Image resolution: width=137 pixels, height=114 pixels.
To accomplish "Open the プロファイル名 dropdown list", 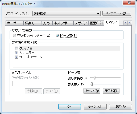I will point(67,14).
